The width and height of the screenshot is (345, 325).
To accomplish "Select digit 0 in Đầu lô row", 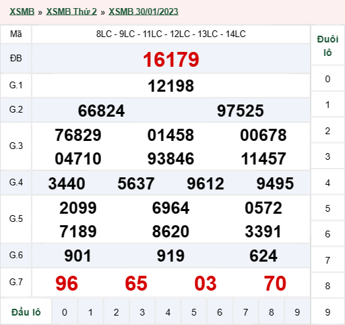I will (65, 312).
